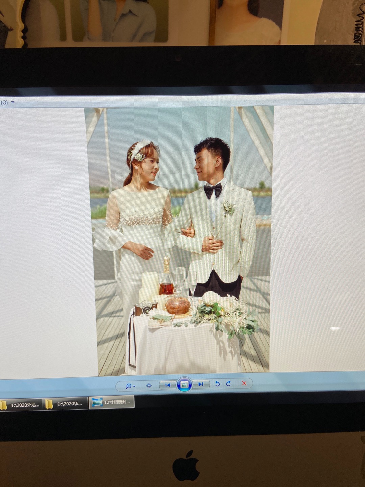Open the menu dropdown arrow at top left

tap(13, 102)
